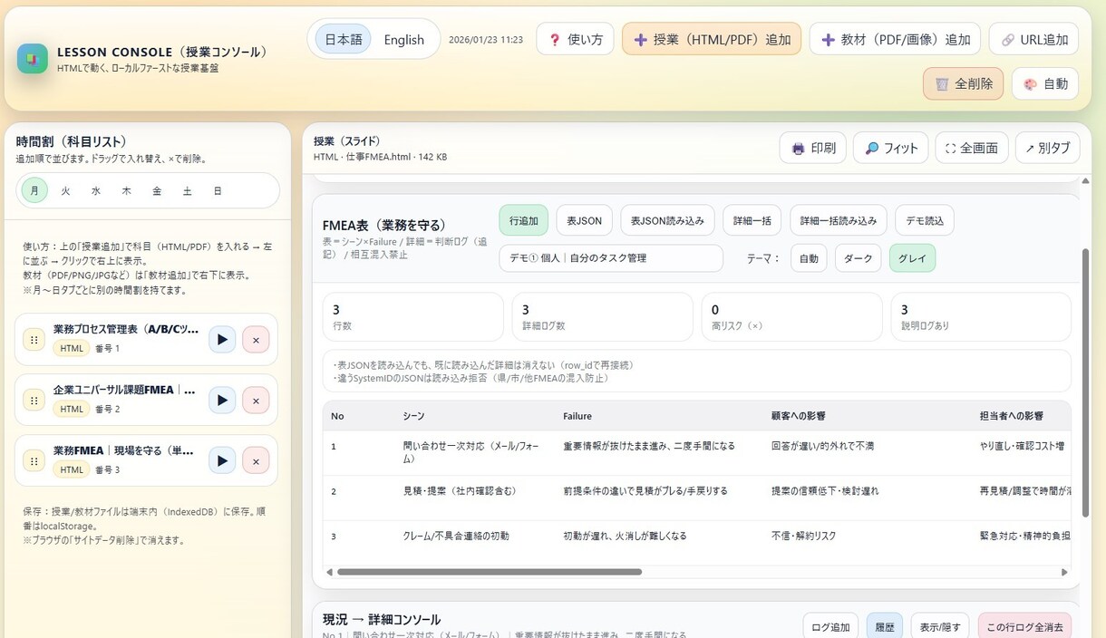The height and width of the screenshot is (638, 1106).
Task: Click cell 不信・解約リスク
Action: tap(804, 536)
